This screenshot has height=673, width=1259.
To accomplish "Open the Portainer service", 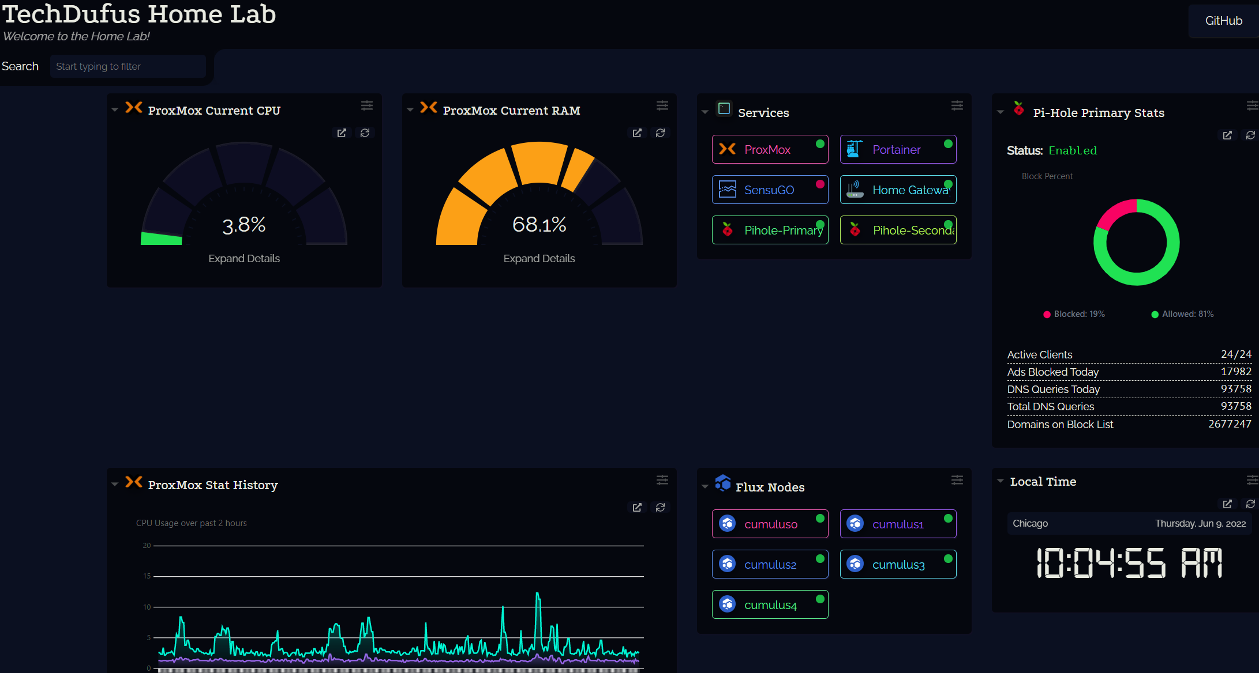I will coord(897,150).
